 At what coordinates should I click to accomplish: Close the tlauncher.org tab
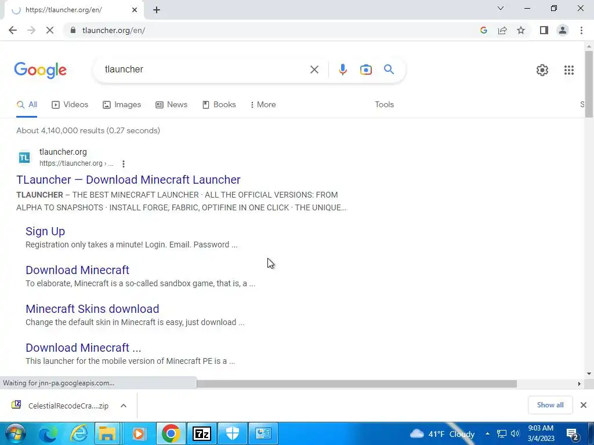pyautogui.click(x=135, y=10)
